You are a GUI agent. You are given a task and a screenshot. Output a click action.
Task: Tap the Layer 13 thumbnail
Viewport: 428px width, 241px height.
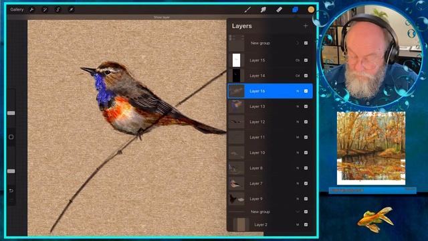click(x=236, y=106)
